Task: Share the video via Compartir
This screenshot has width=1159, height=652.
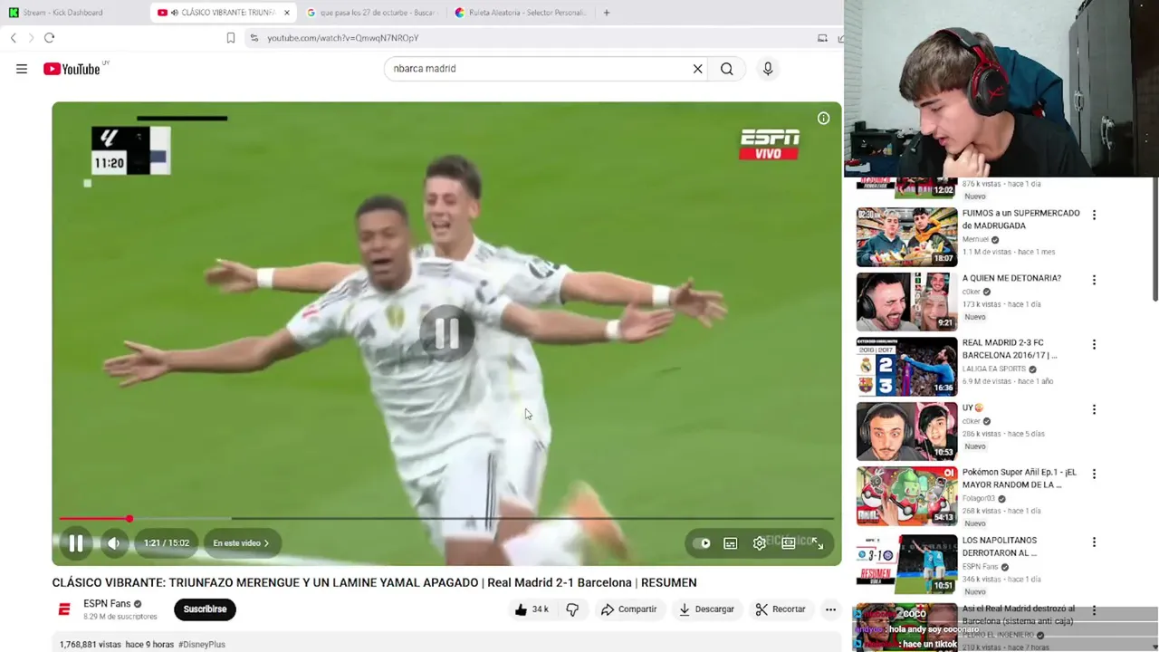Action: tap(628, 609)
